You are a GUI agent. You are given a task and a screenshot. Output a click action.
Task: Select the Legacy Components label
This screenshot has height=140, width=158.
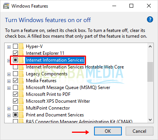click(x=46, y=74)
